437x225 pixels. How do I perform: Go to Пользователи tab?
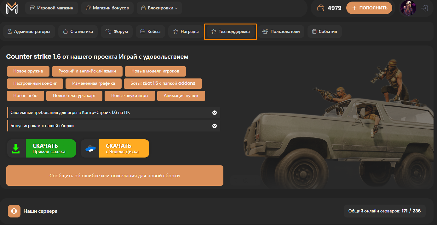click(281, 31)
